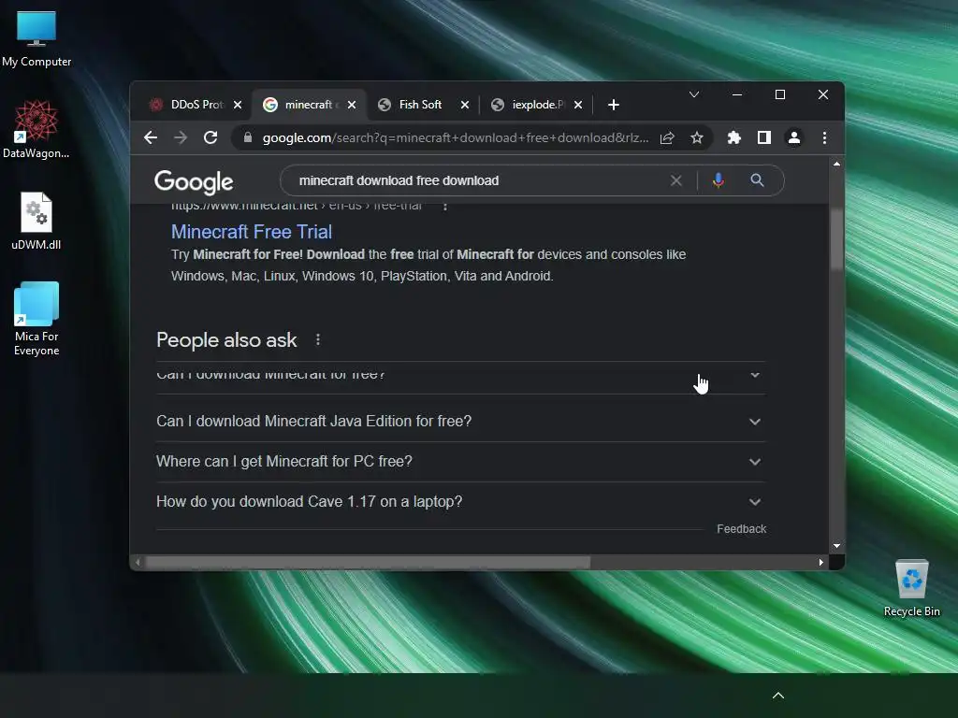Image resolution: width=958 pixels, height=718 pixels.
Task: Bookmark this page with star icon
Action: pyautogui.click(x=696, y=138)
